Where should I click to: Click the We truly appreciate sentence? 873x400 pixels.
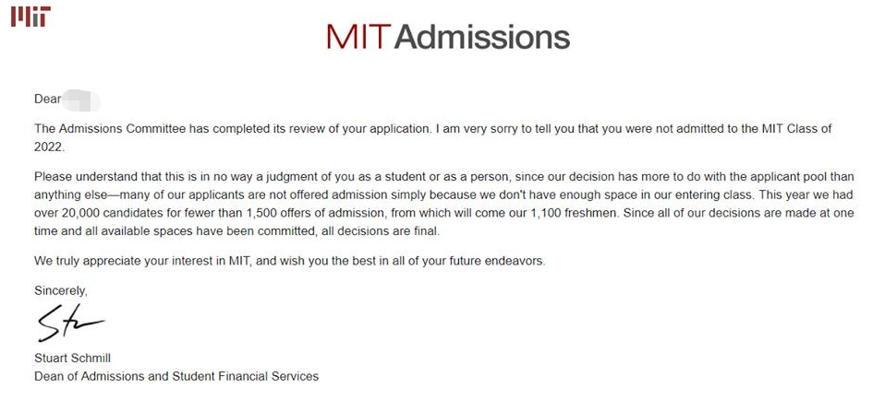point(290,261)
